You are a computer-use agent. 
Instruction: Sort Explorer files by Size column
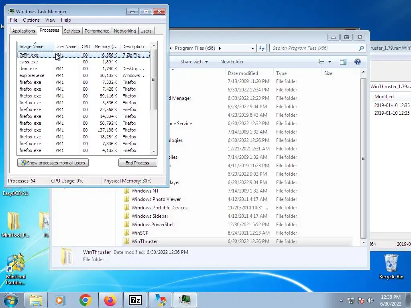(x=338, y=73)
